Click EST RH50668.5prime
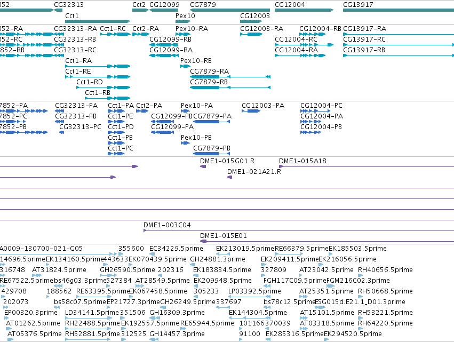This screenshot has width=454, height=342. tap(385, 292)
